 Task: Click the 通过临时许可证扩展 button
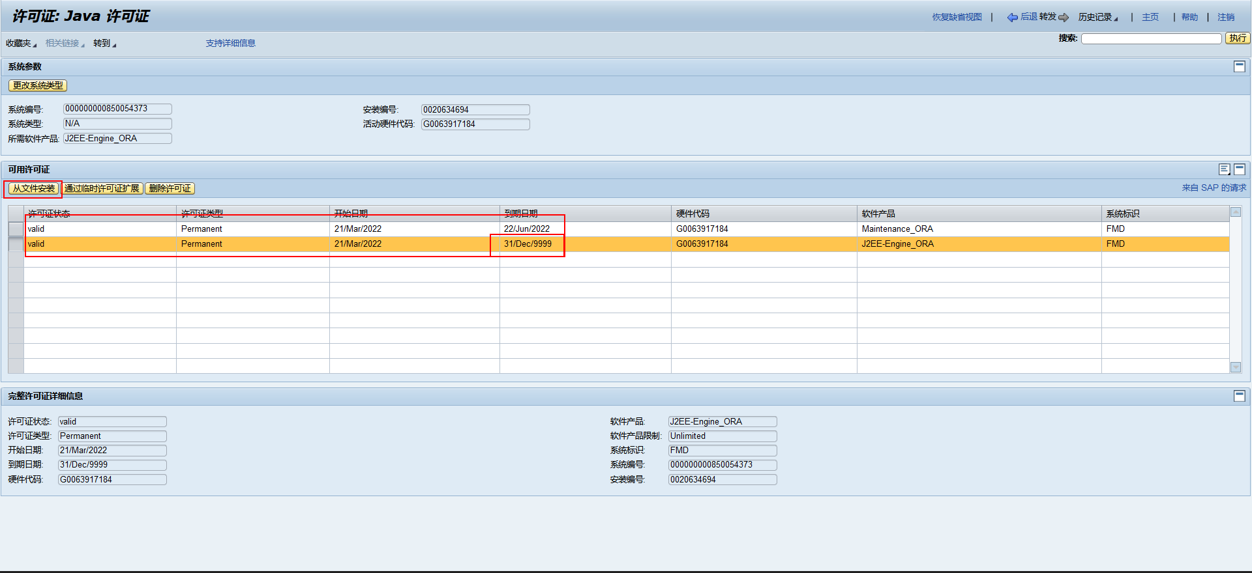102,188
